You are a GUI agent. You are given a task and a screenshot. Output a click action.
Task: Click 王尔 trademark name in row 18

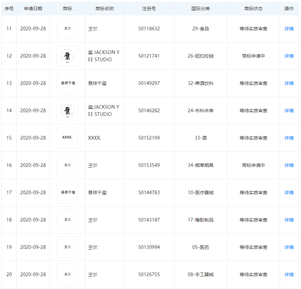tap(93, 220)
